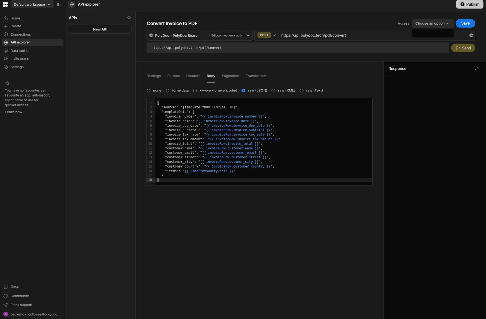
Task: Click the PolyDoc connection globe icon
Action: [151, 35]
